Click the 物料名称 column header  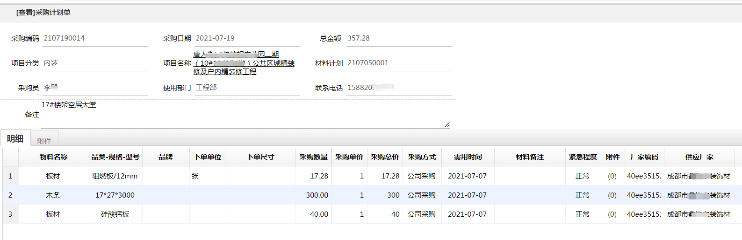click(x=53, y=157)
